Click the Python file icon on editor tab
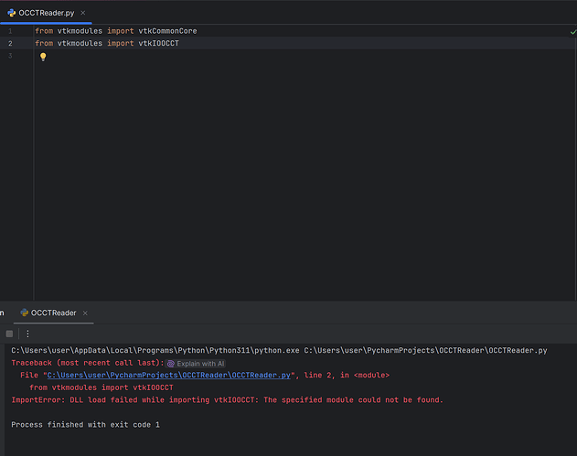This screenshot has height=456, width=577. tap(11, 13)
